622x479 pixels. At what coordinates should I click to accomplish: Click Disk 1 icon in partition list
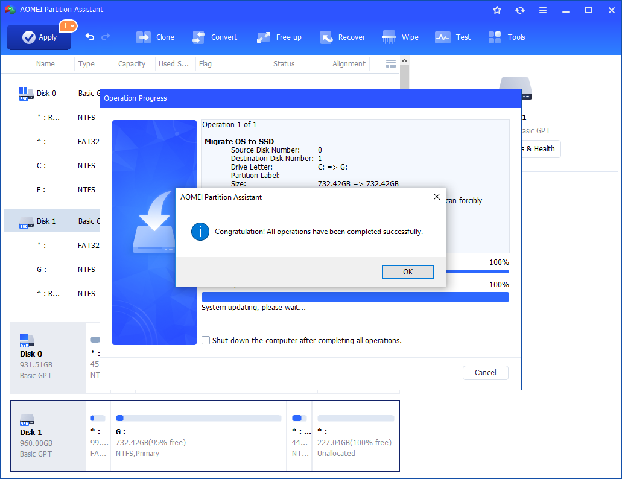tap(26, 222)
